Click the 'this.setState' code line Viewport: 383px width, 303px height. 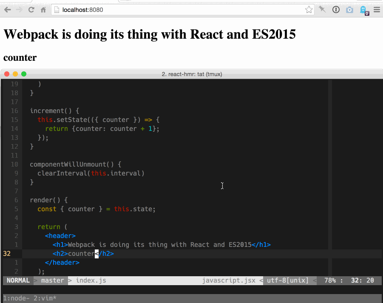[99, 120]
